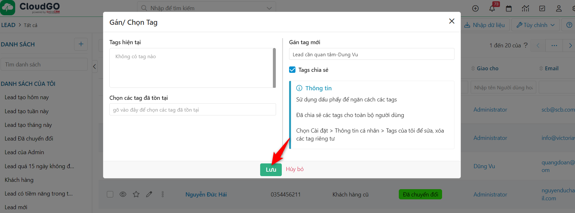Click the Tags hiện tại scrollbar
Image resolution: width=575 pixels, height=213 pixels.
(274, 68)
